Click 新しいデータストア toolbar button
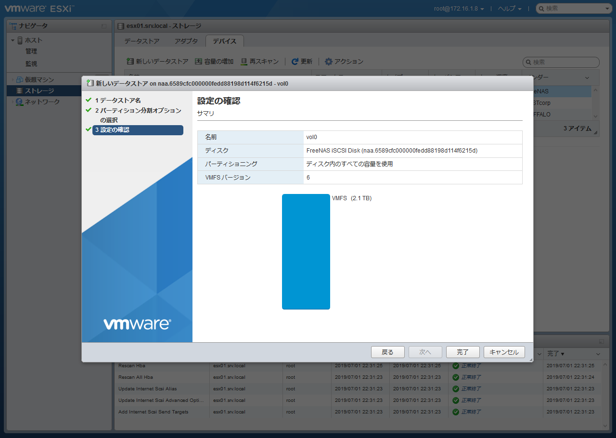 [157, 62]
